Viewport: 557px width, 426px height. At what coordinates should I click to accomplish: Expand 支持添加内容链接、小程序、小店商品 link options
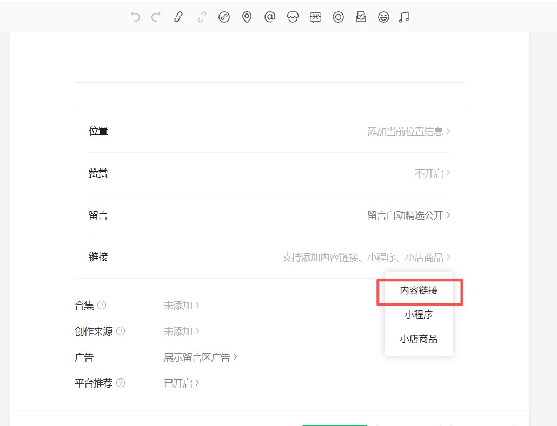coord(366,257)
